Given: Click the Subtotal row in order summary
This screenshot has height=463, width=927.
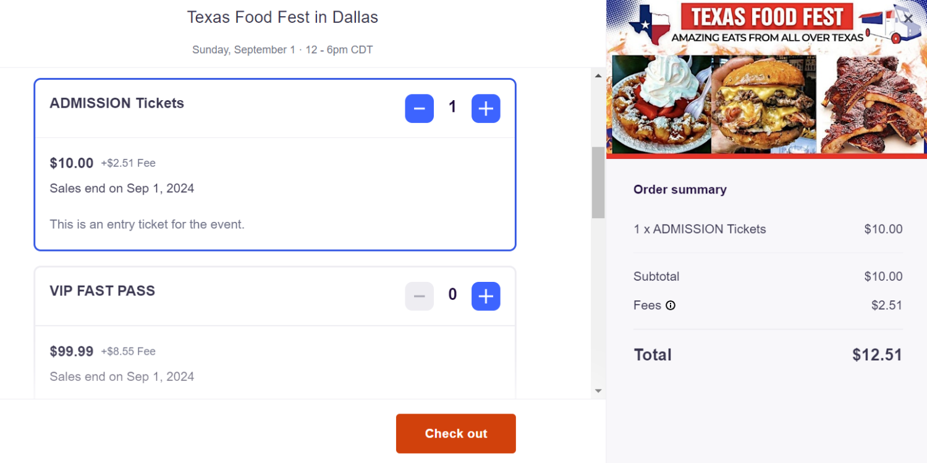Looking at the screenshot, I should point(656,276).
